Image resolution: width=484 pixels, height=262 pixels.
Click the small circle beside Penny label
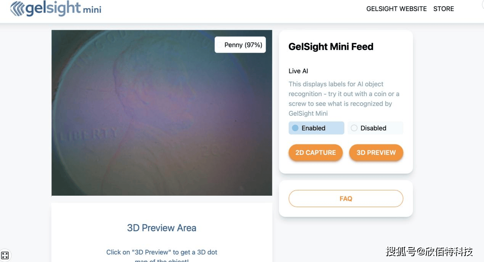[220, 45]
